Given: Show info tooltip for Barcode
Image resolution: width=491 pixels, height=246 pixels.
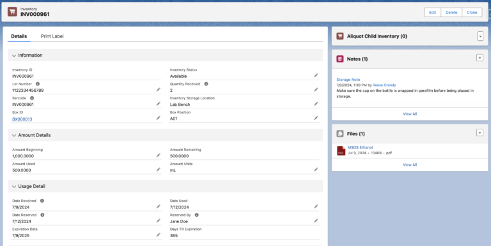Looking at the screenshot, I should (x=32, y=98).
